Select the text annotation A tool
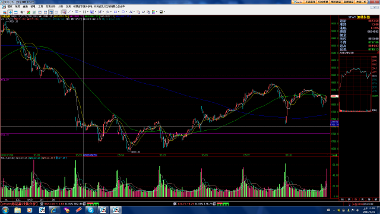380x214 pixels. click(x=131, y=12)
